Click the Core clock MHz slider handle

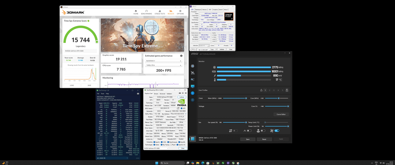tap(279, 98)
